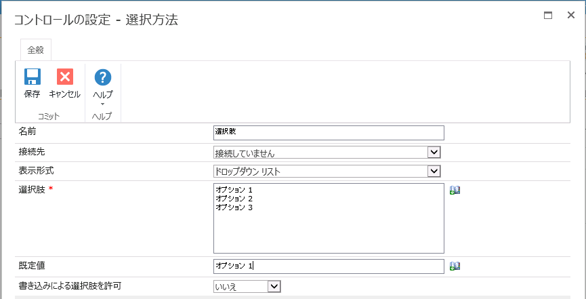The height and width of the screenshot is (299, 586).
Task: Click the オプション 1 line in 選択肢 box
Action: point(234,189)
